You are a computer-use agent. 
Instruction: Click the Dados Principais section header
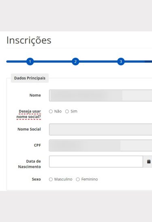[x=30, y=78]
